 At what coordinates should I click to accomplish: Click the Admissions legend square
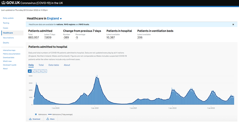pyautogui.click(x=36, y=114)
